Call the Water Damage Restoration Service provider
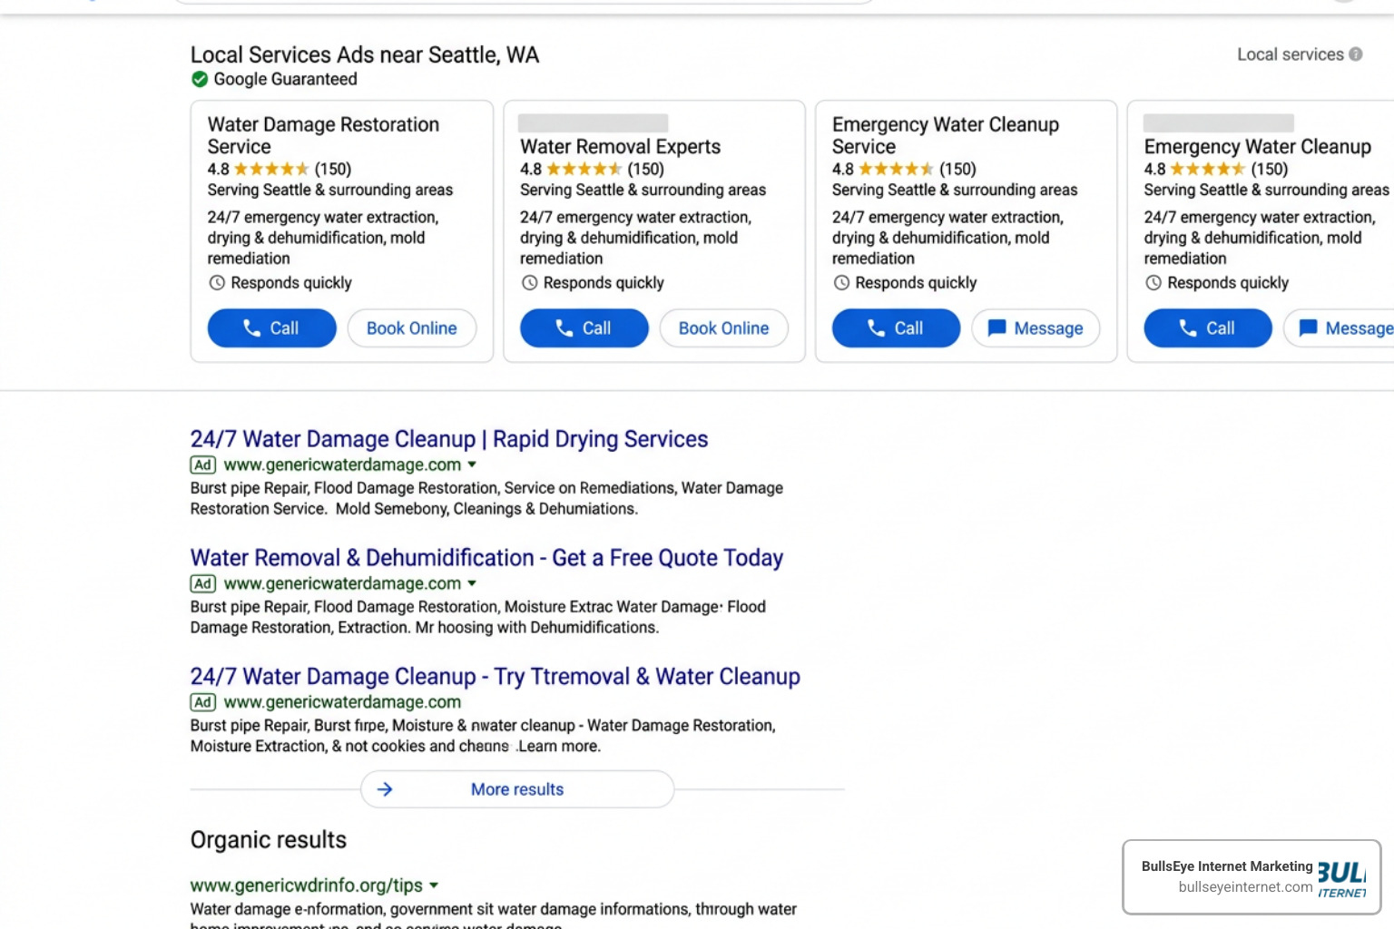 click(x=271, y=328)
